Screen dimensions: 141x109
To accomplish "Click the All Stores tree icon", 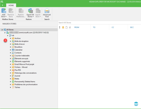I will (5, 30).
